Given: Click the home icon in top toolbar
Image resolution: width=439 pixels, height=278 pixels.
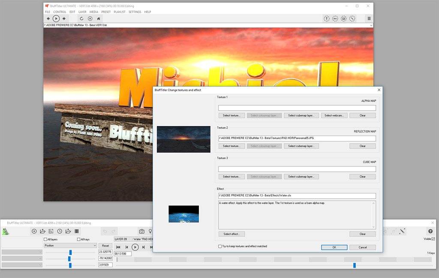Looking at the screenshot, I should click(99, 18).
